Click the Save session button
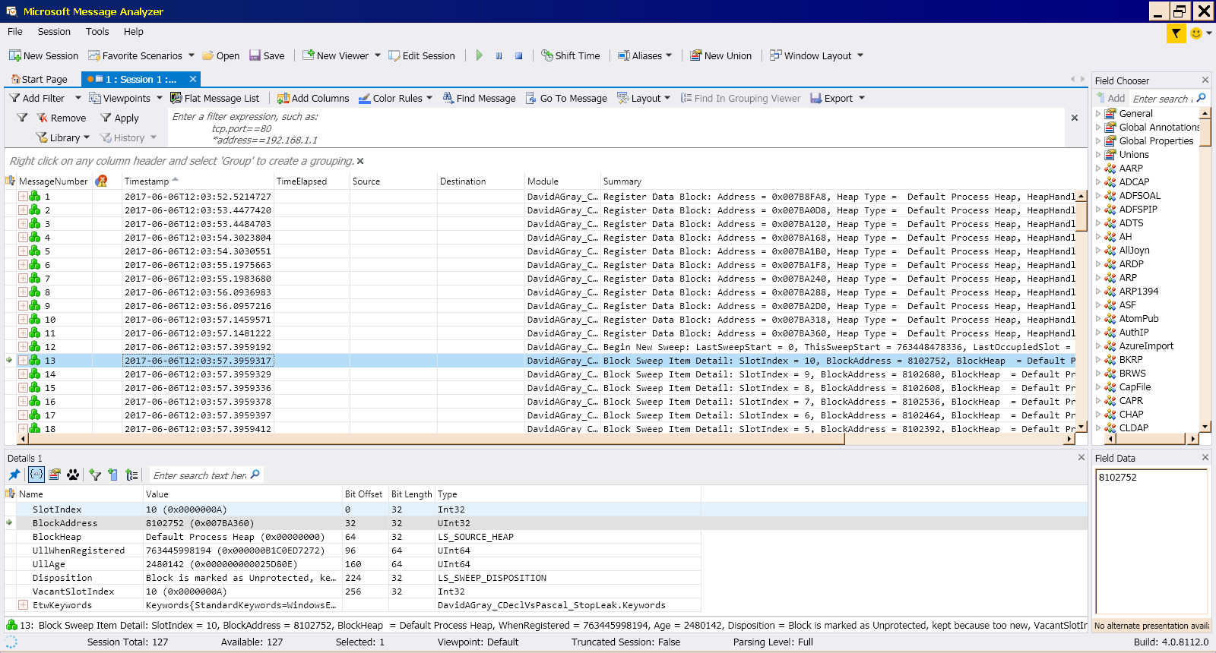This screenshot has width=1216, height=653. click(267, 55)
